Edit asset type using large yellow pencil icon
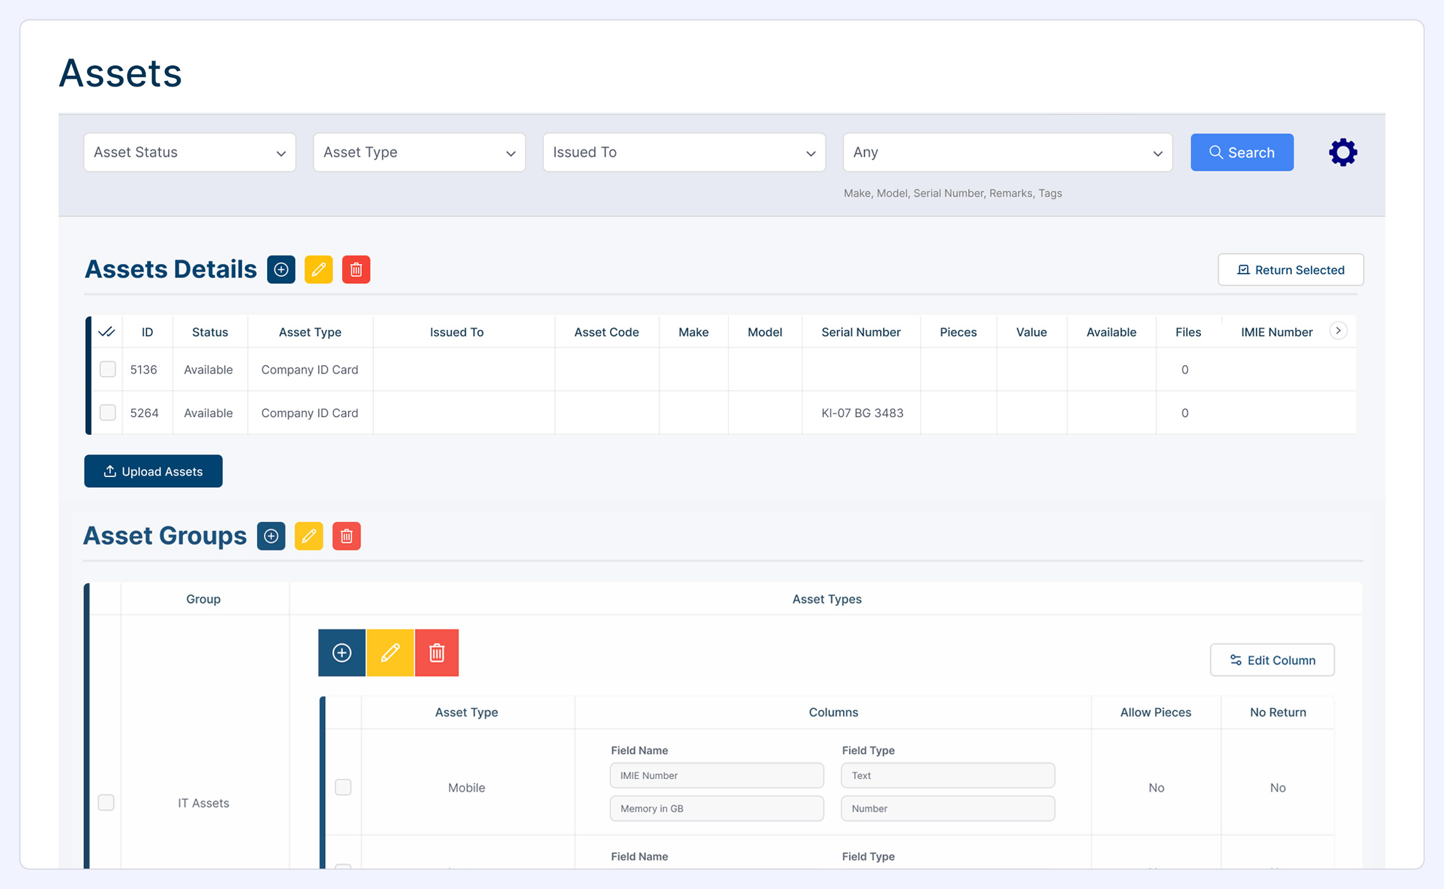The width and height of the screenshot is (1444, 889). point(390,652)
